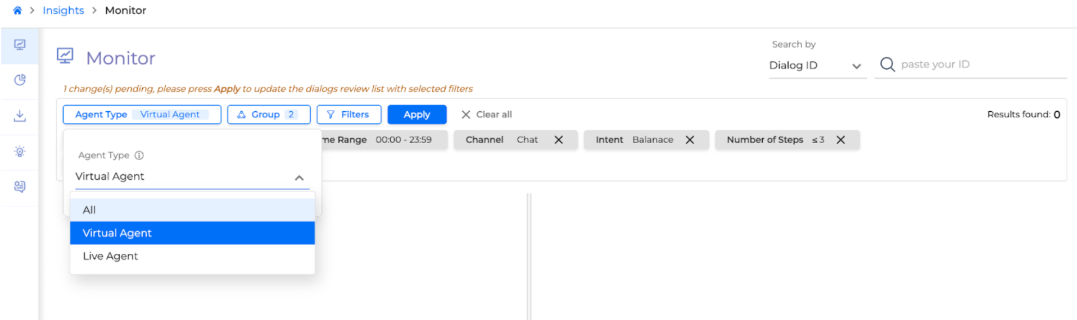Screen dimensions: 1077x320
Task: Open the Group filter dropdown
Action: pos(269,115)
